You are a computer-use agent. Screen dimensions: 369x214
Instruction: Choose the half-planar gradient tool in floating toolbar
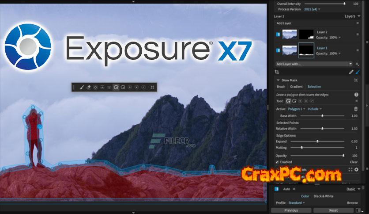pyautogui.click(x=109, y=87)
